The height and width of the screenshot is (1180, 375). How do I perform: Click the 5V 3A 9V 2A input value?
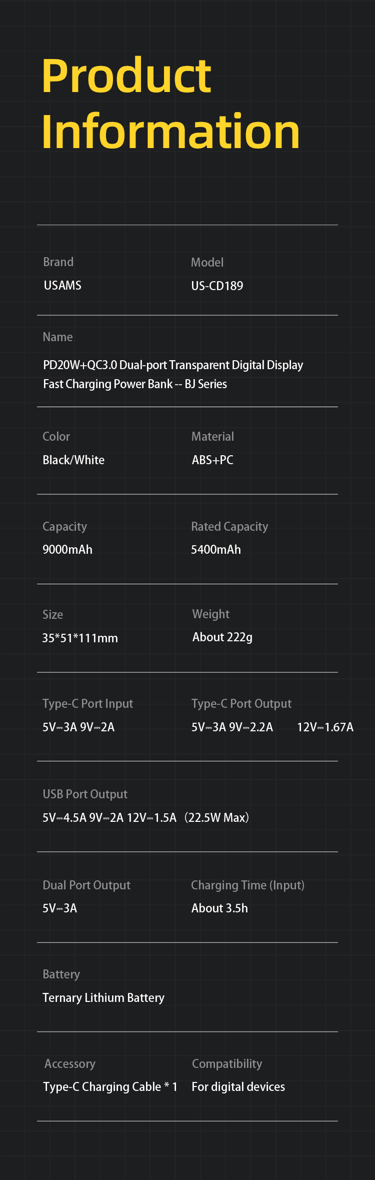click(78, 727)
